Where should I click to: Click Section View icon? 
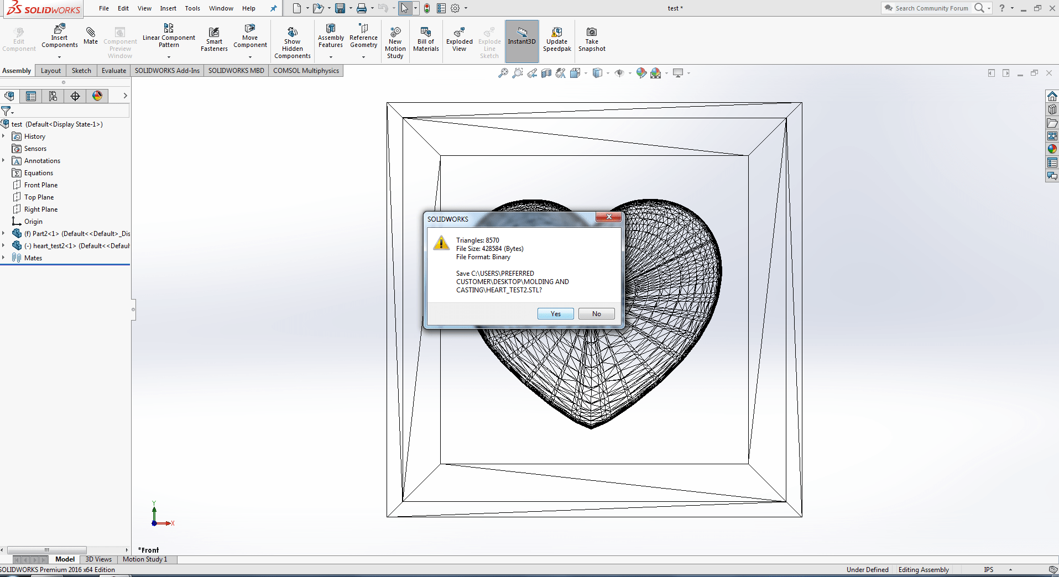tap(546, 73)
